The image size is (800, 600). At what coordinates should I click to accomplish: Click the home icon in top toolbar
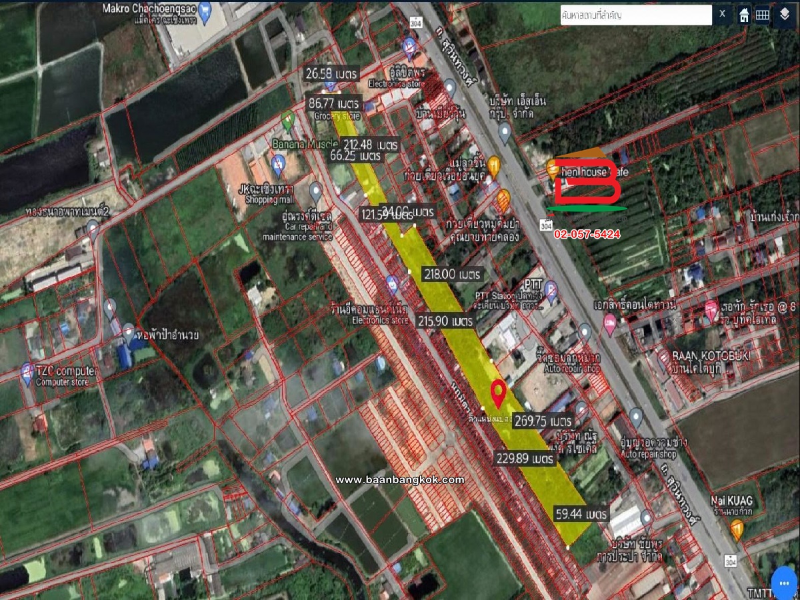[x=743, y=15]
